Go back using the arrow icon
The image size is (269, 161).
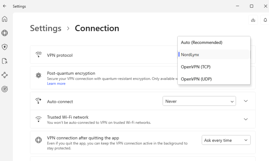(x=5, y=6)
